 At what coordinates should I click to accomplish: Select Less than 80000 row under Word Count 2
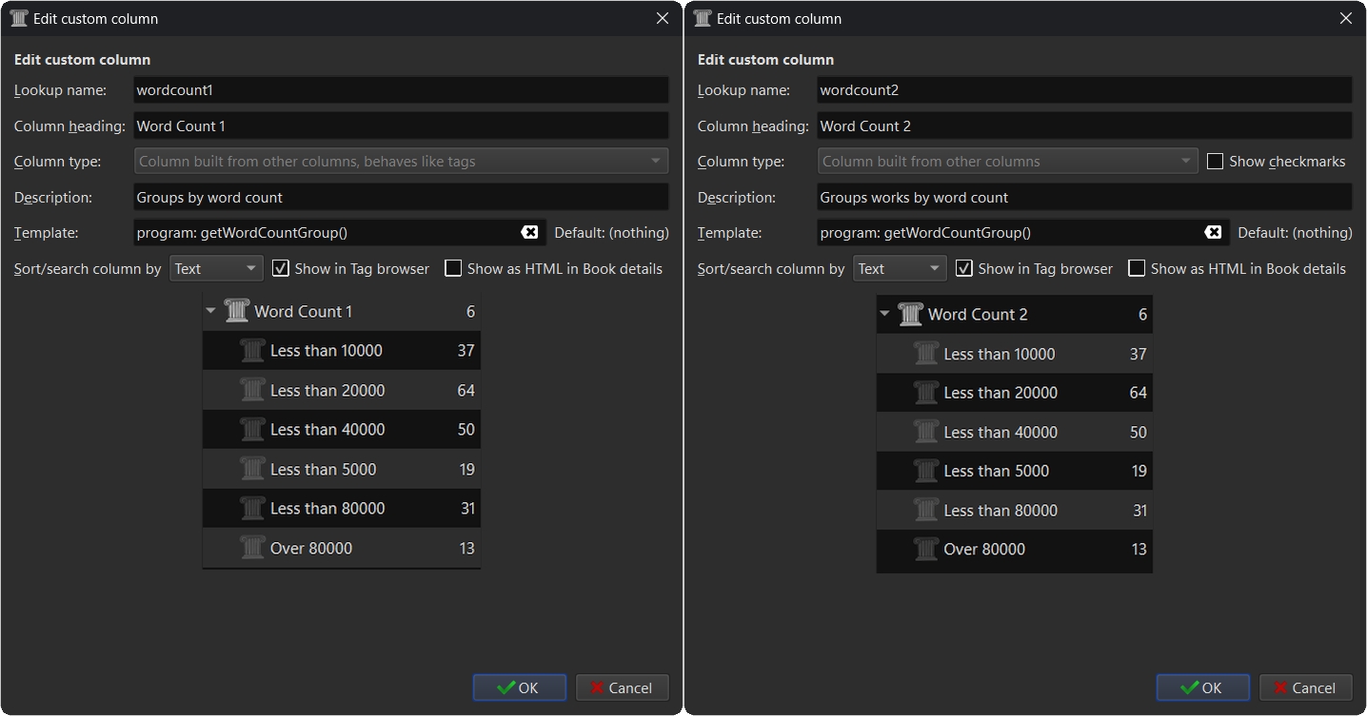[x=1015, y=510]
